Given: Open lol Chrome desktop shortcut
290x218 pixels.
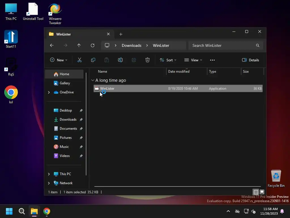Looking at the screenshot, I should point(11,95).
